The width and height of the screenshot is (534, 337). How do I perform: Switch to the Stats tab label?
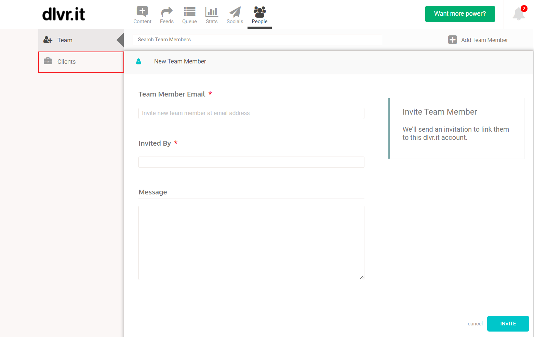pyautogui.click(x=212, y=21)
